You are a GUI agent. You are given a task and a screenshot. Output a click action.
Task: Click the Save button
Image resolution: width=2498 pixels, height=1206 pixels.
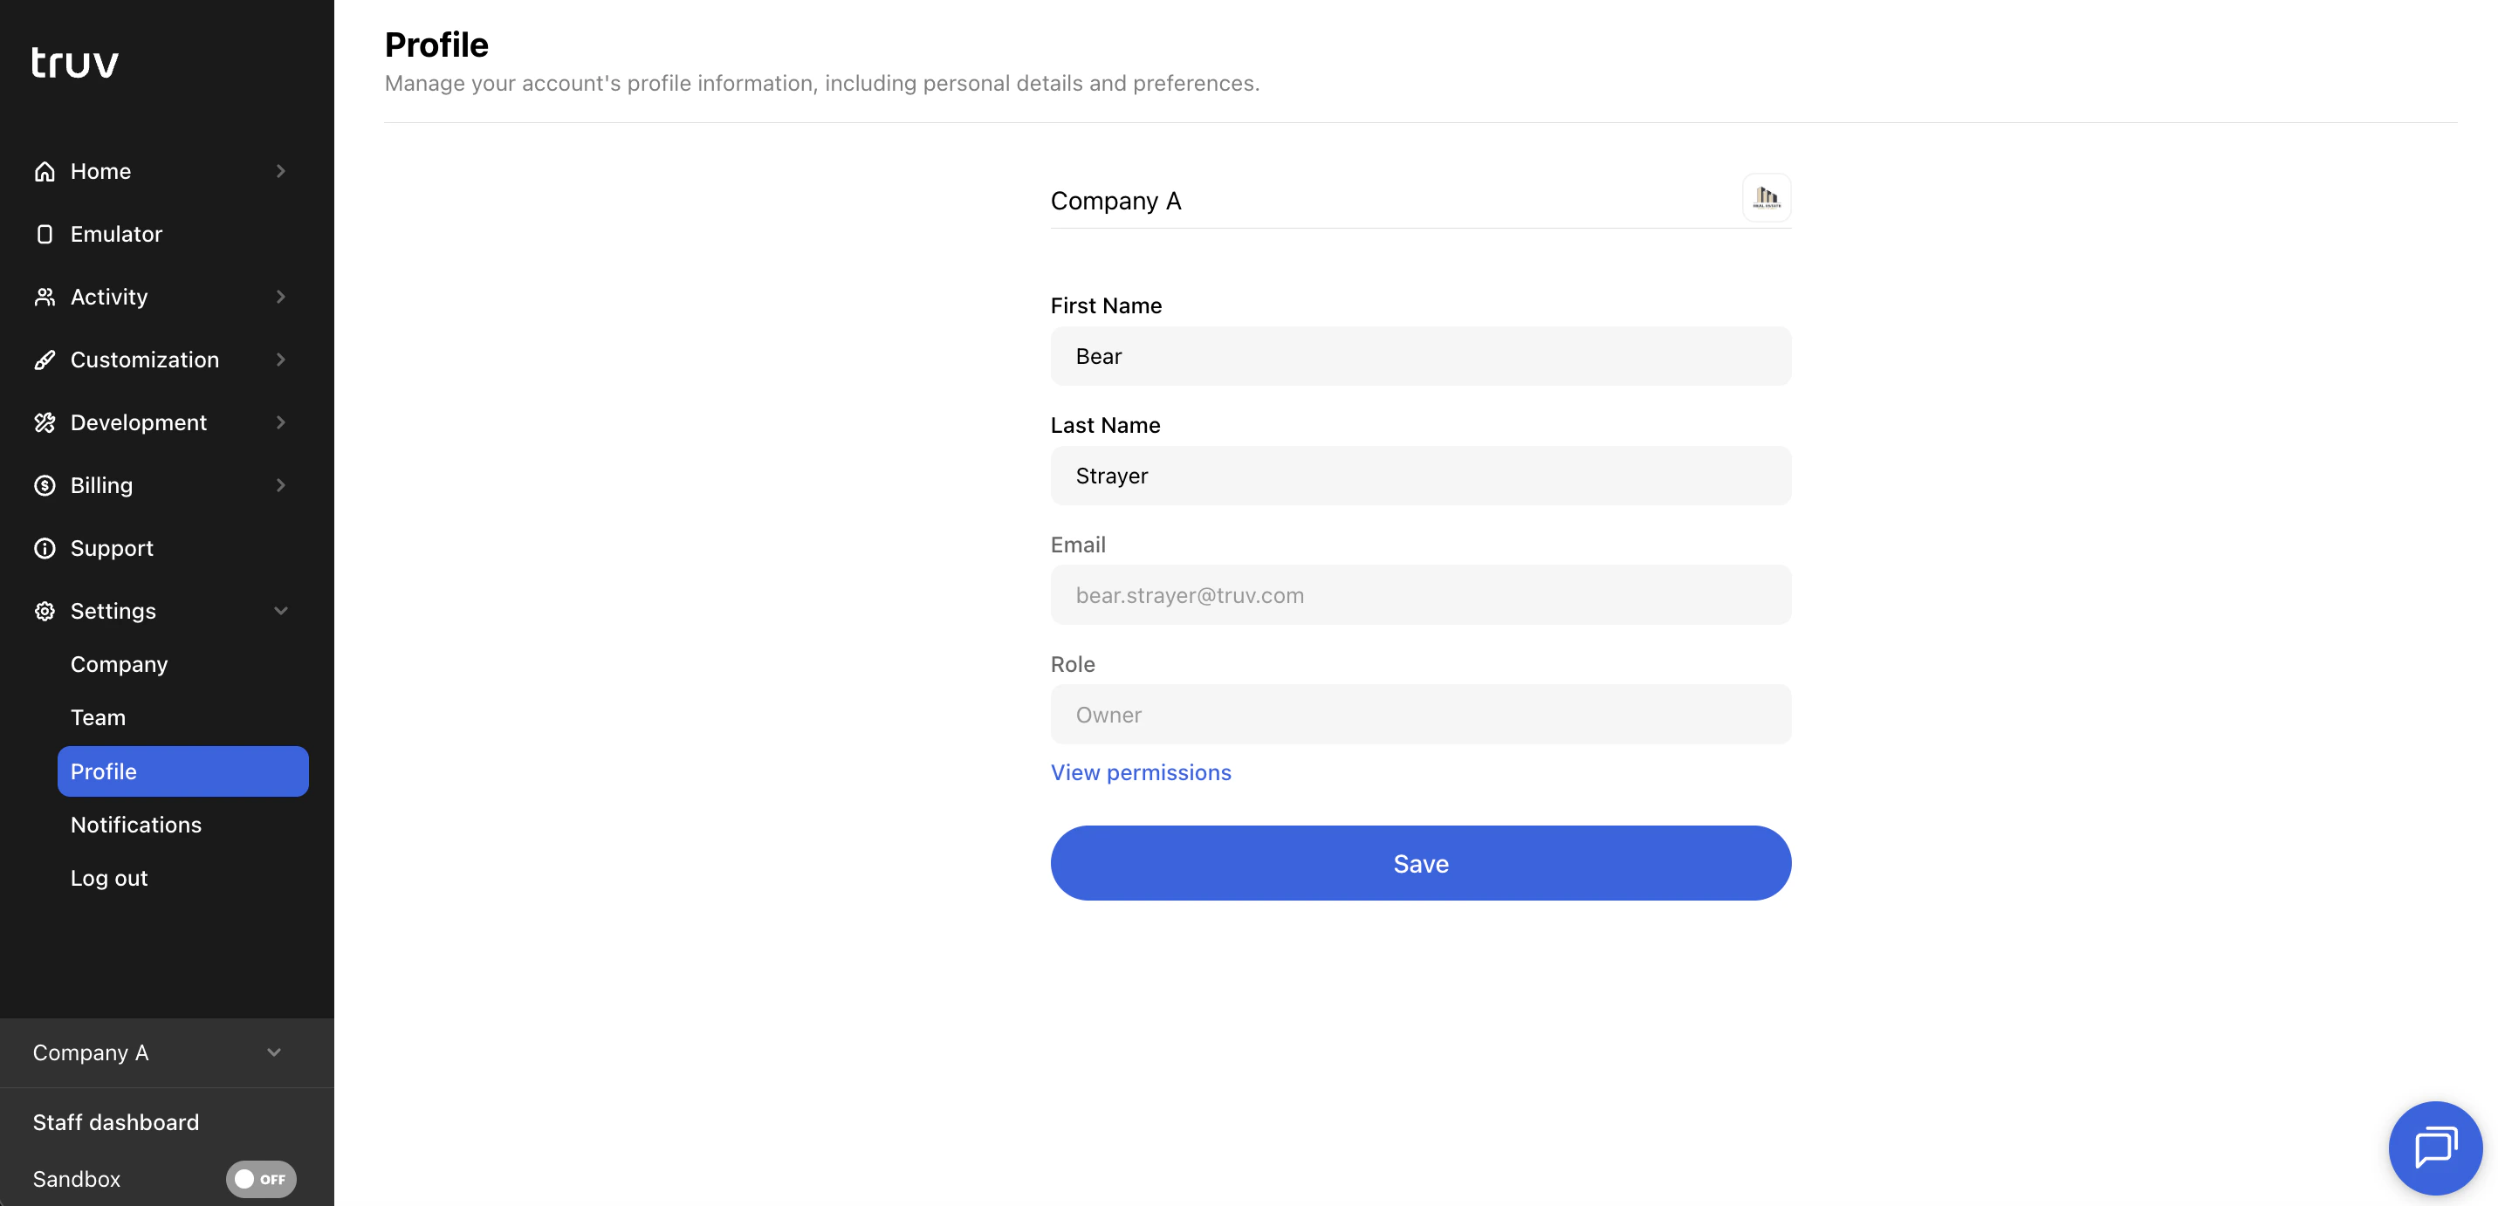pyautogui.click(x=1420, y=863)
